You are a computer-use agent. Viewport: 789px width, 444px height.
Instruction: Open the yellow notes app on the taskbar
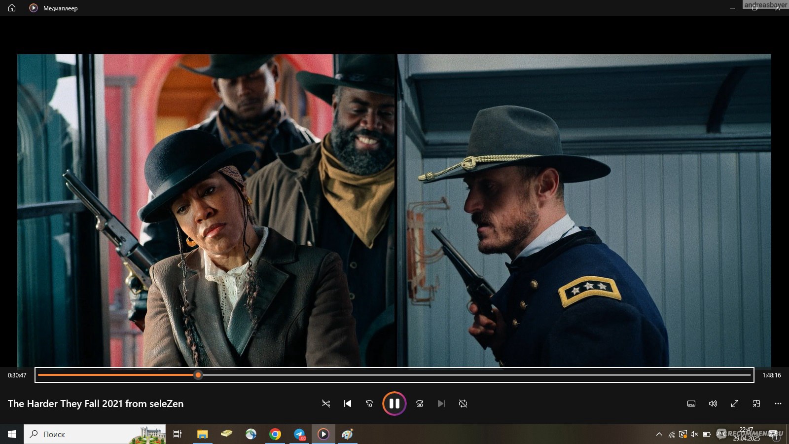pos(227,434)
